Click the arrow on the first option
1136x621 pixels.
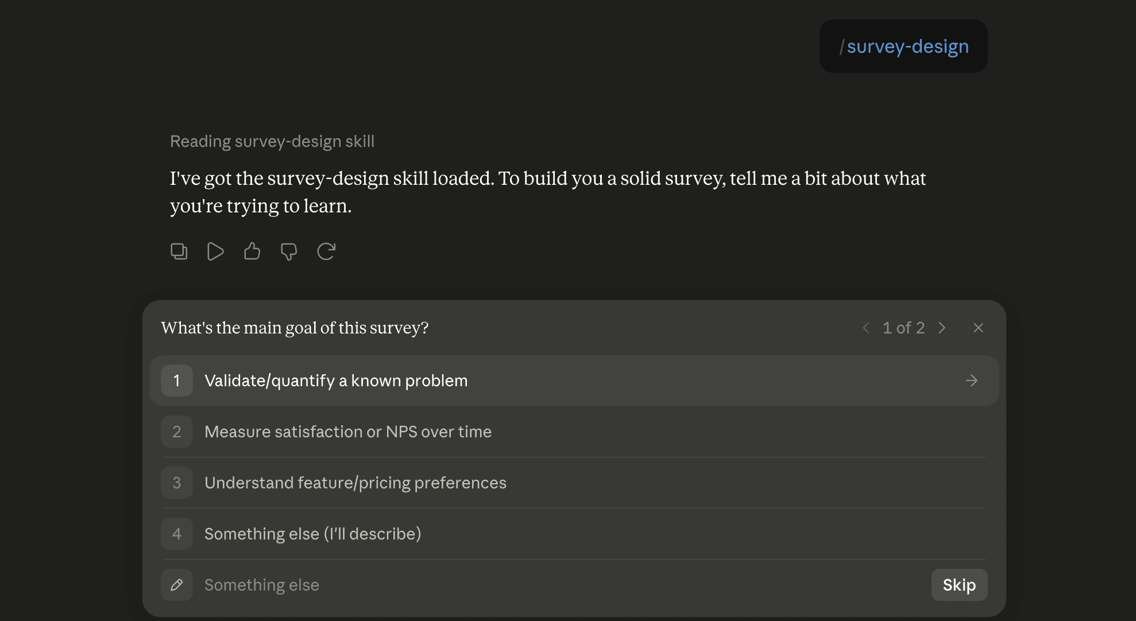[x=972, y=381]
